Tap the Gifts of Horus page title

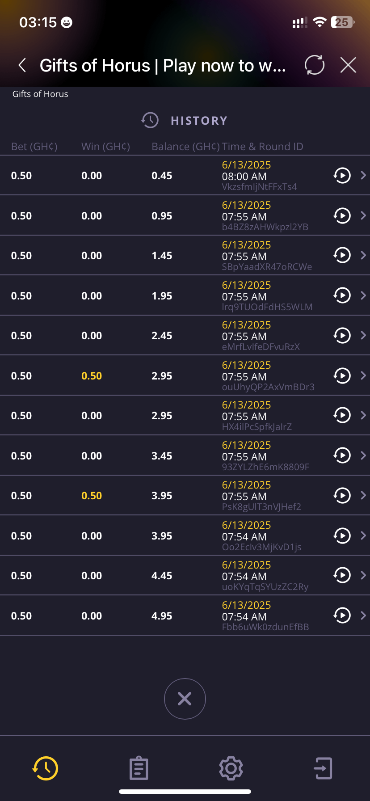pos(163,66)
